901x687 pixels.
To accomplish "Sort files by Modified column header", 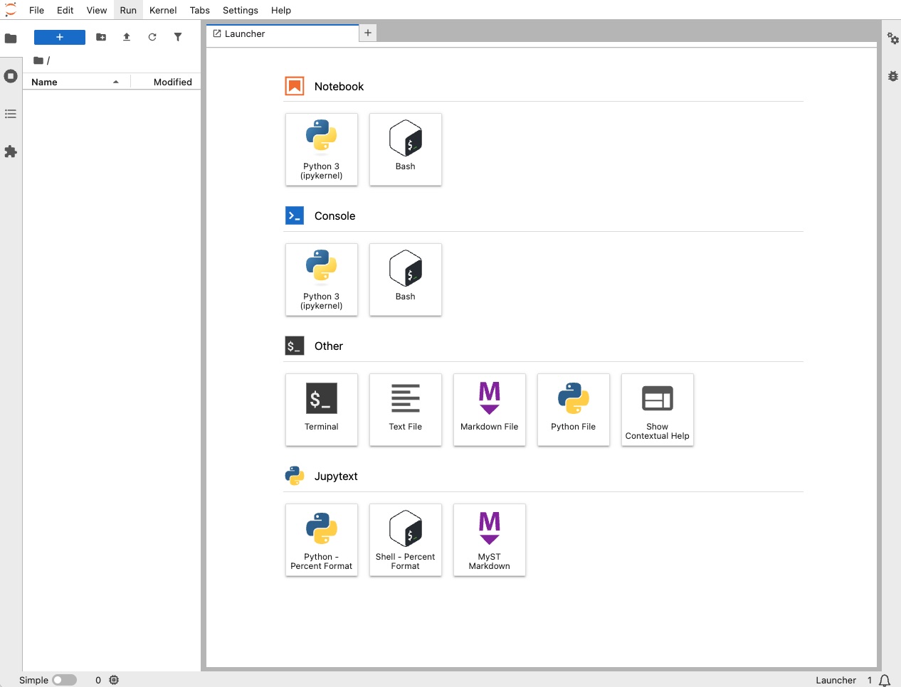I will 172,82.
